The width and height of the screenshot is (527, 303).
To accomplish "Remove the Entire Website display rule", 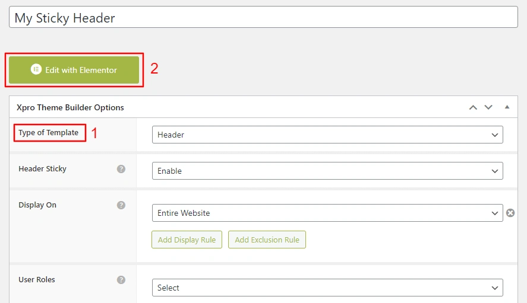I will coord(510,213).
